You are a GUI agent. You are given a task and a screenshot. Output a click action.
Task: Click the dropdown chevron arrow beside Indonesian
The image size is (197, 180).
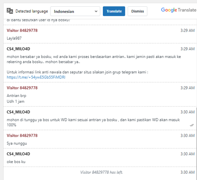[96, 11]
